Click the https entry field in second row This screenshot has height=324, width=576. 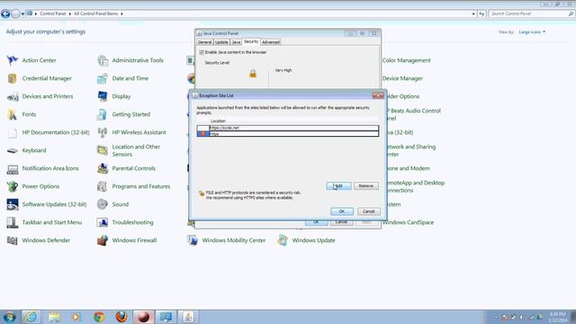(x=294, y=134)
